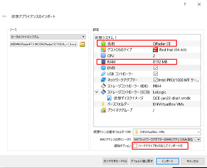Click the PIIX4 controller value

[157, 86]
